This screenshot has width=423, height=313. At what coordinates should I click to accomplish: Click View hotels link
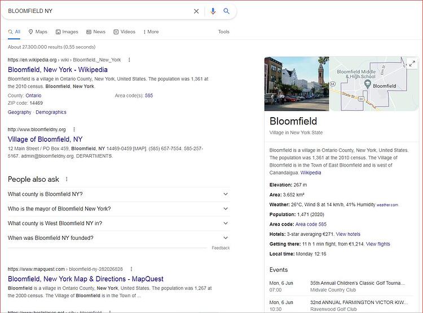point(348,234)
